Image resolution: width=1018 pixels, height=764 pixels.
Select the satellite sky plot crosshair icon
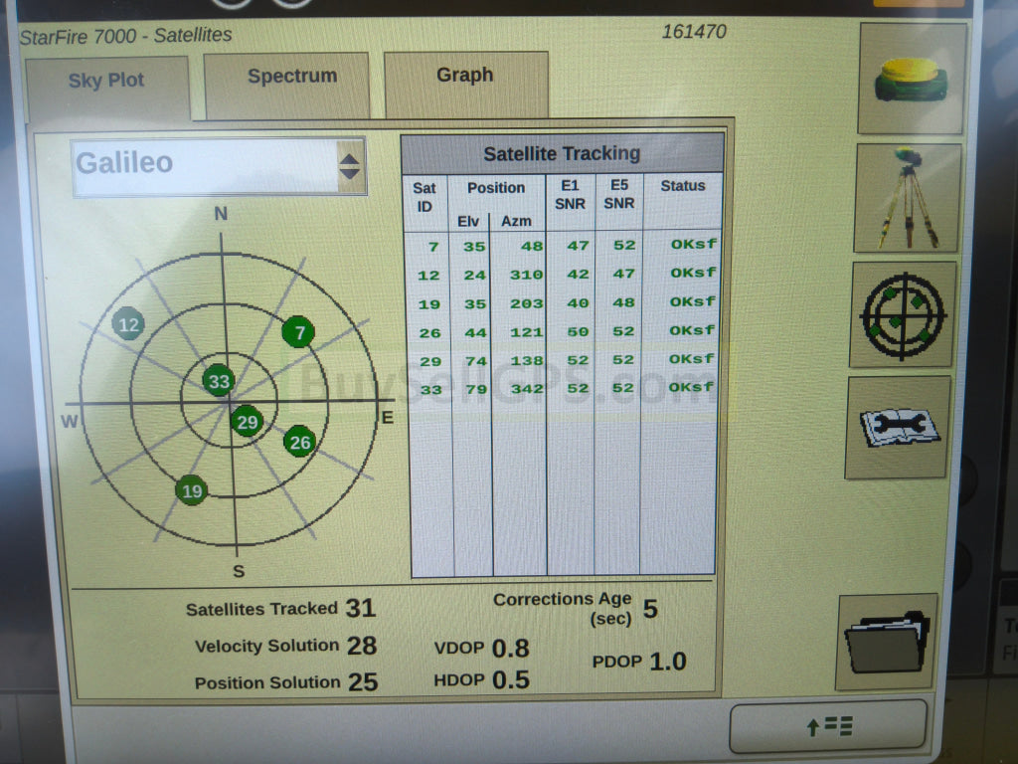click(903, 315)
